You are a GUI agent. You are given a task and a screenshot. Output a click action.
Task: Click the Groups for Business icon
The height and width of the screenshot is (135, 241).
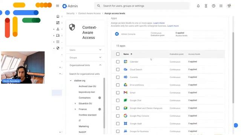pyautogui.click(x=125, y=131)
